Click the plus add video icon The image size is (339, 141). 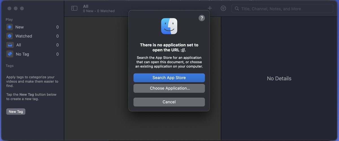coord(210,8)
